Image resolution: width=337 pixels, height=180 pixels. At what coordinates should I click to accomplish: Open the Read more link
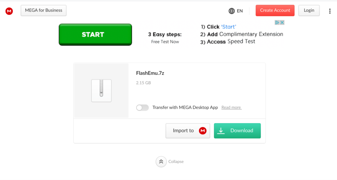coord(231,107)
